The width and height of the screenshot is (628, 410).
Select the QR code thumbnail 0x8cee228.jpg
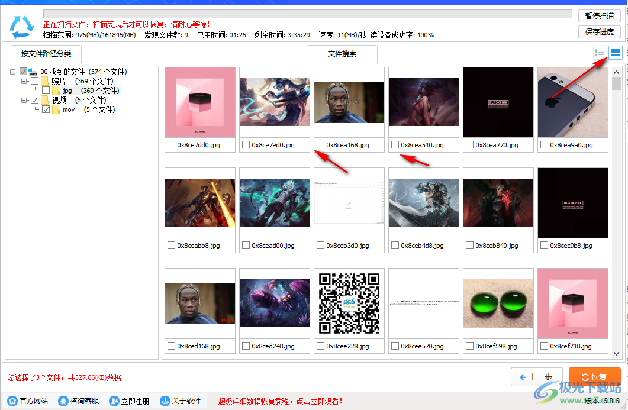tap(349, 303)
